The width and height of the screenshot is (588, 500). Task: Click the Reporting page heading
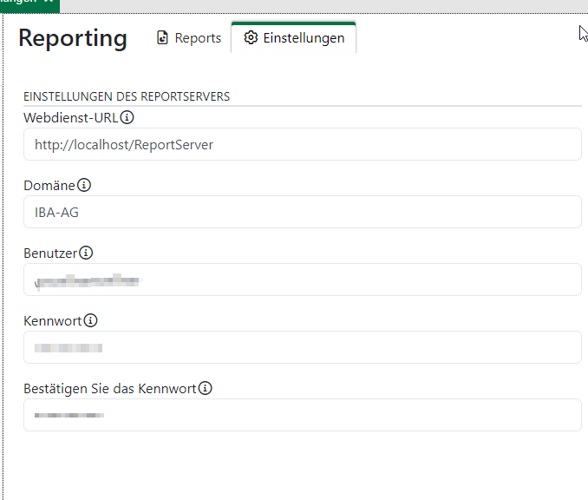pos(72,38)
